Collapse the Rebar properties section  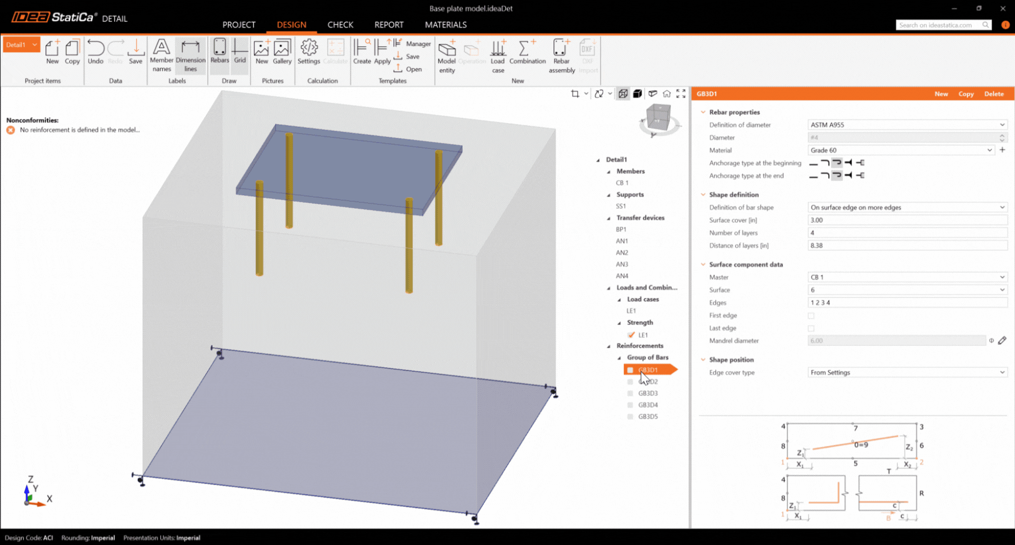tap(703, 112)
